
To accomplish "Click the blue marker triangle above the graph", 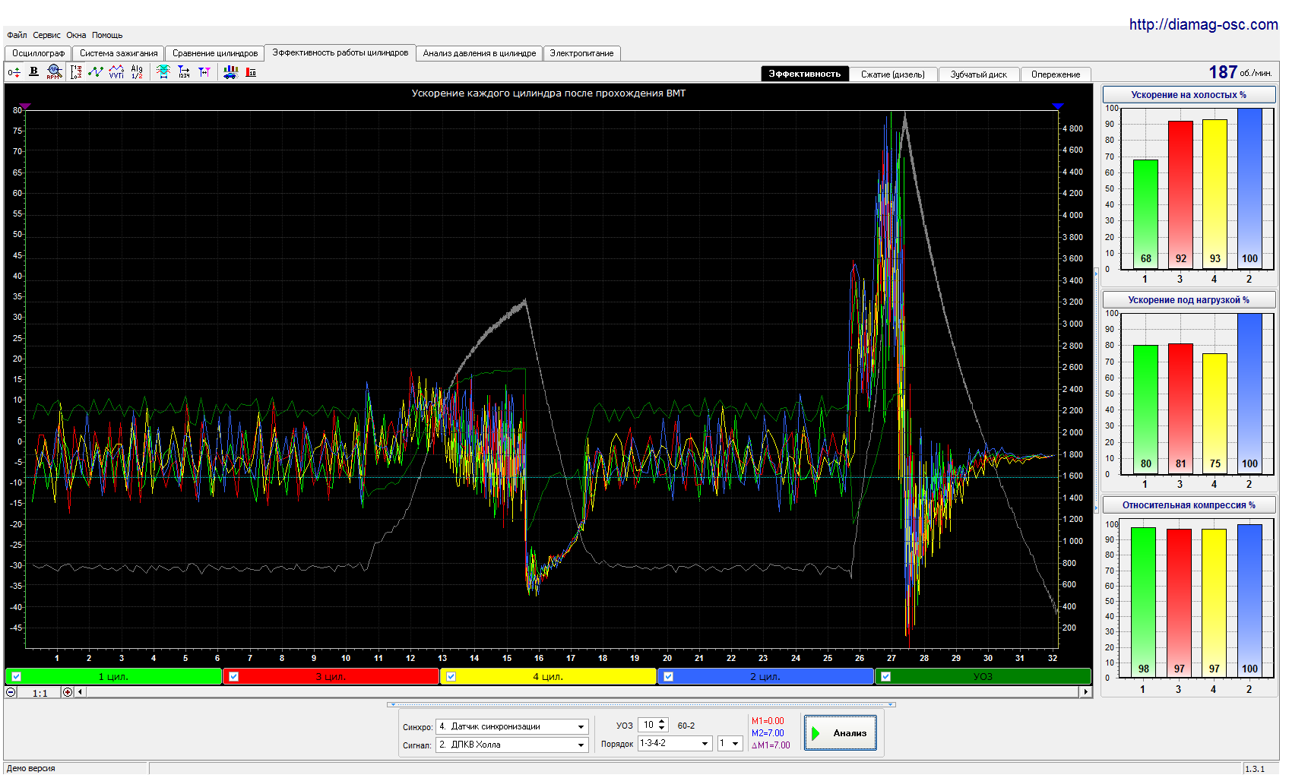I will [1057, 106].
